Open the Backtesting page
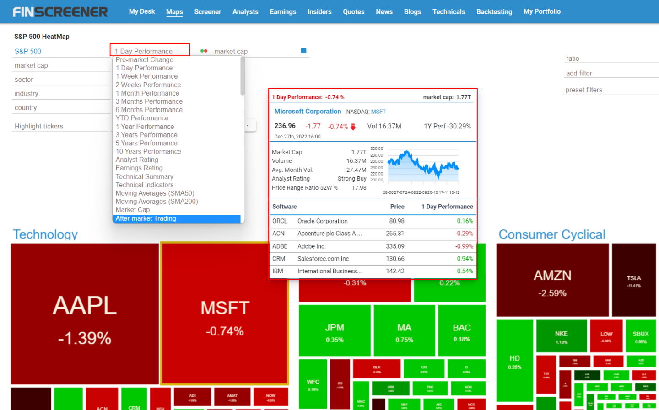Viewport: 659px width, 410px height. pos(494,12)
